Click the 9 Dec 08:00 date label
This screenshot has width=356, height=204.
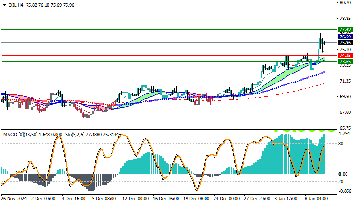tap(104, 199)
